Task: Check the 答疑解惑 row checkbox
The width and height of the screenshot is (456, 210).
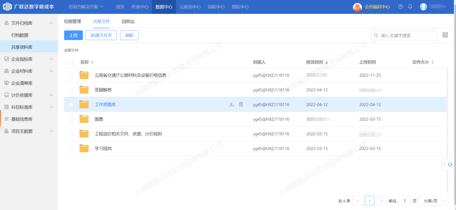Action: pos(71,90)
